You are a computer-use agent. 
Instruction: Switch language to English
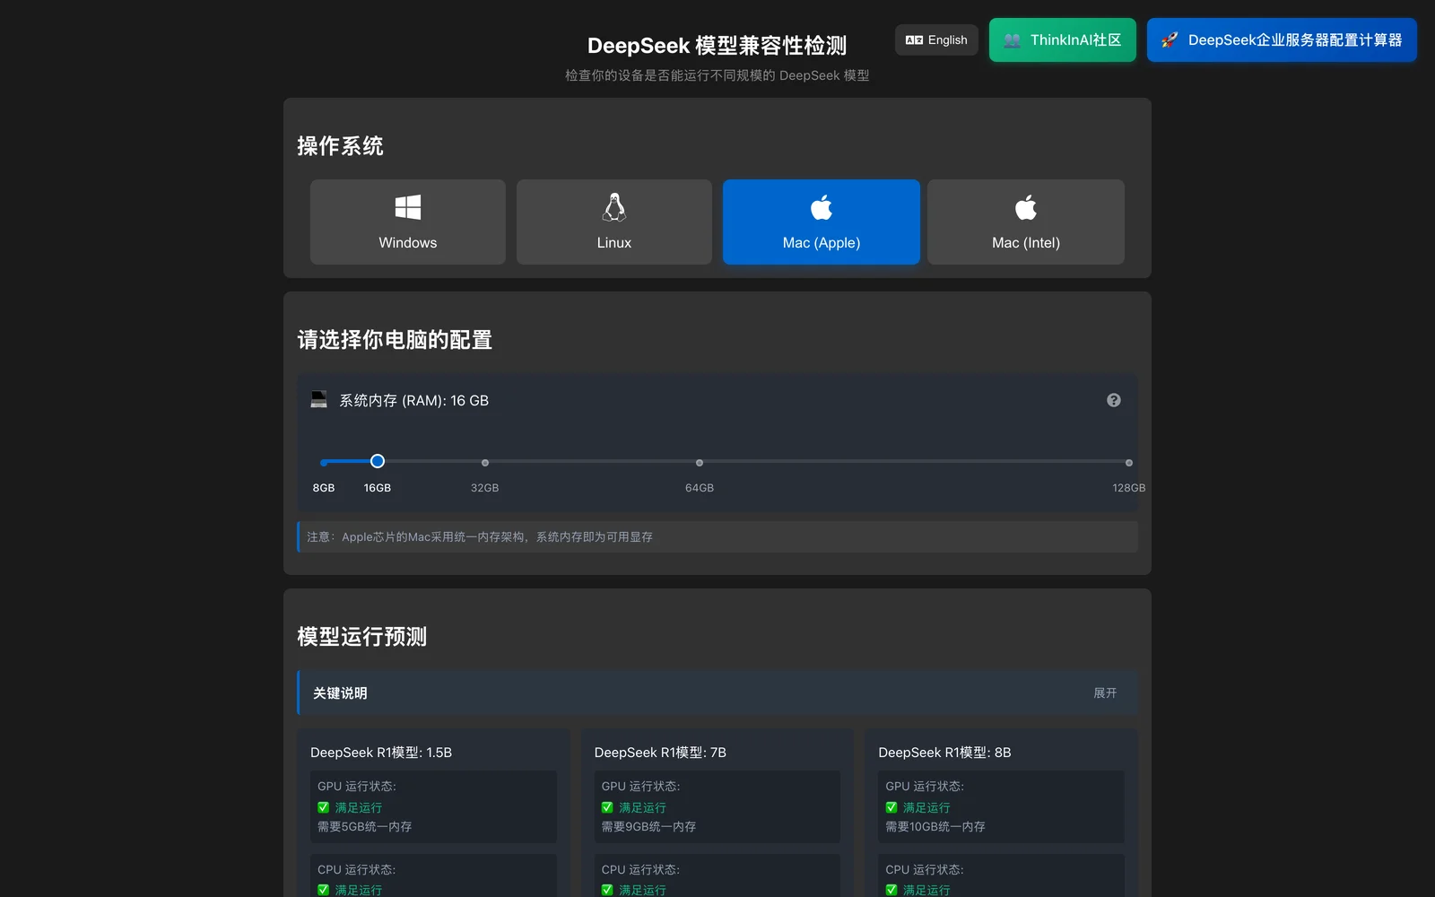[936, 39]
